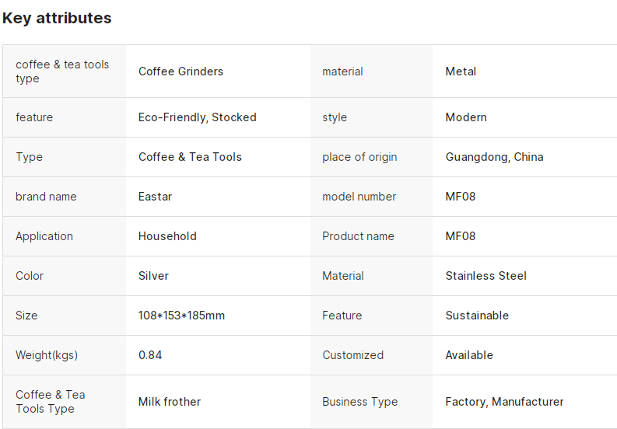Select the Silver color value
This screenshot has height=429, width=617.
[x=153, y=276]
